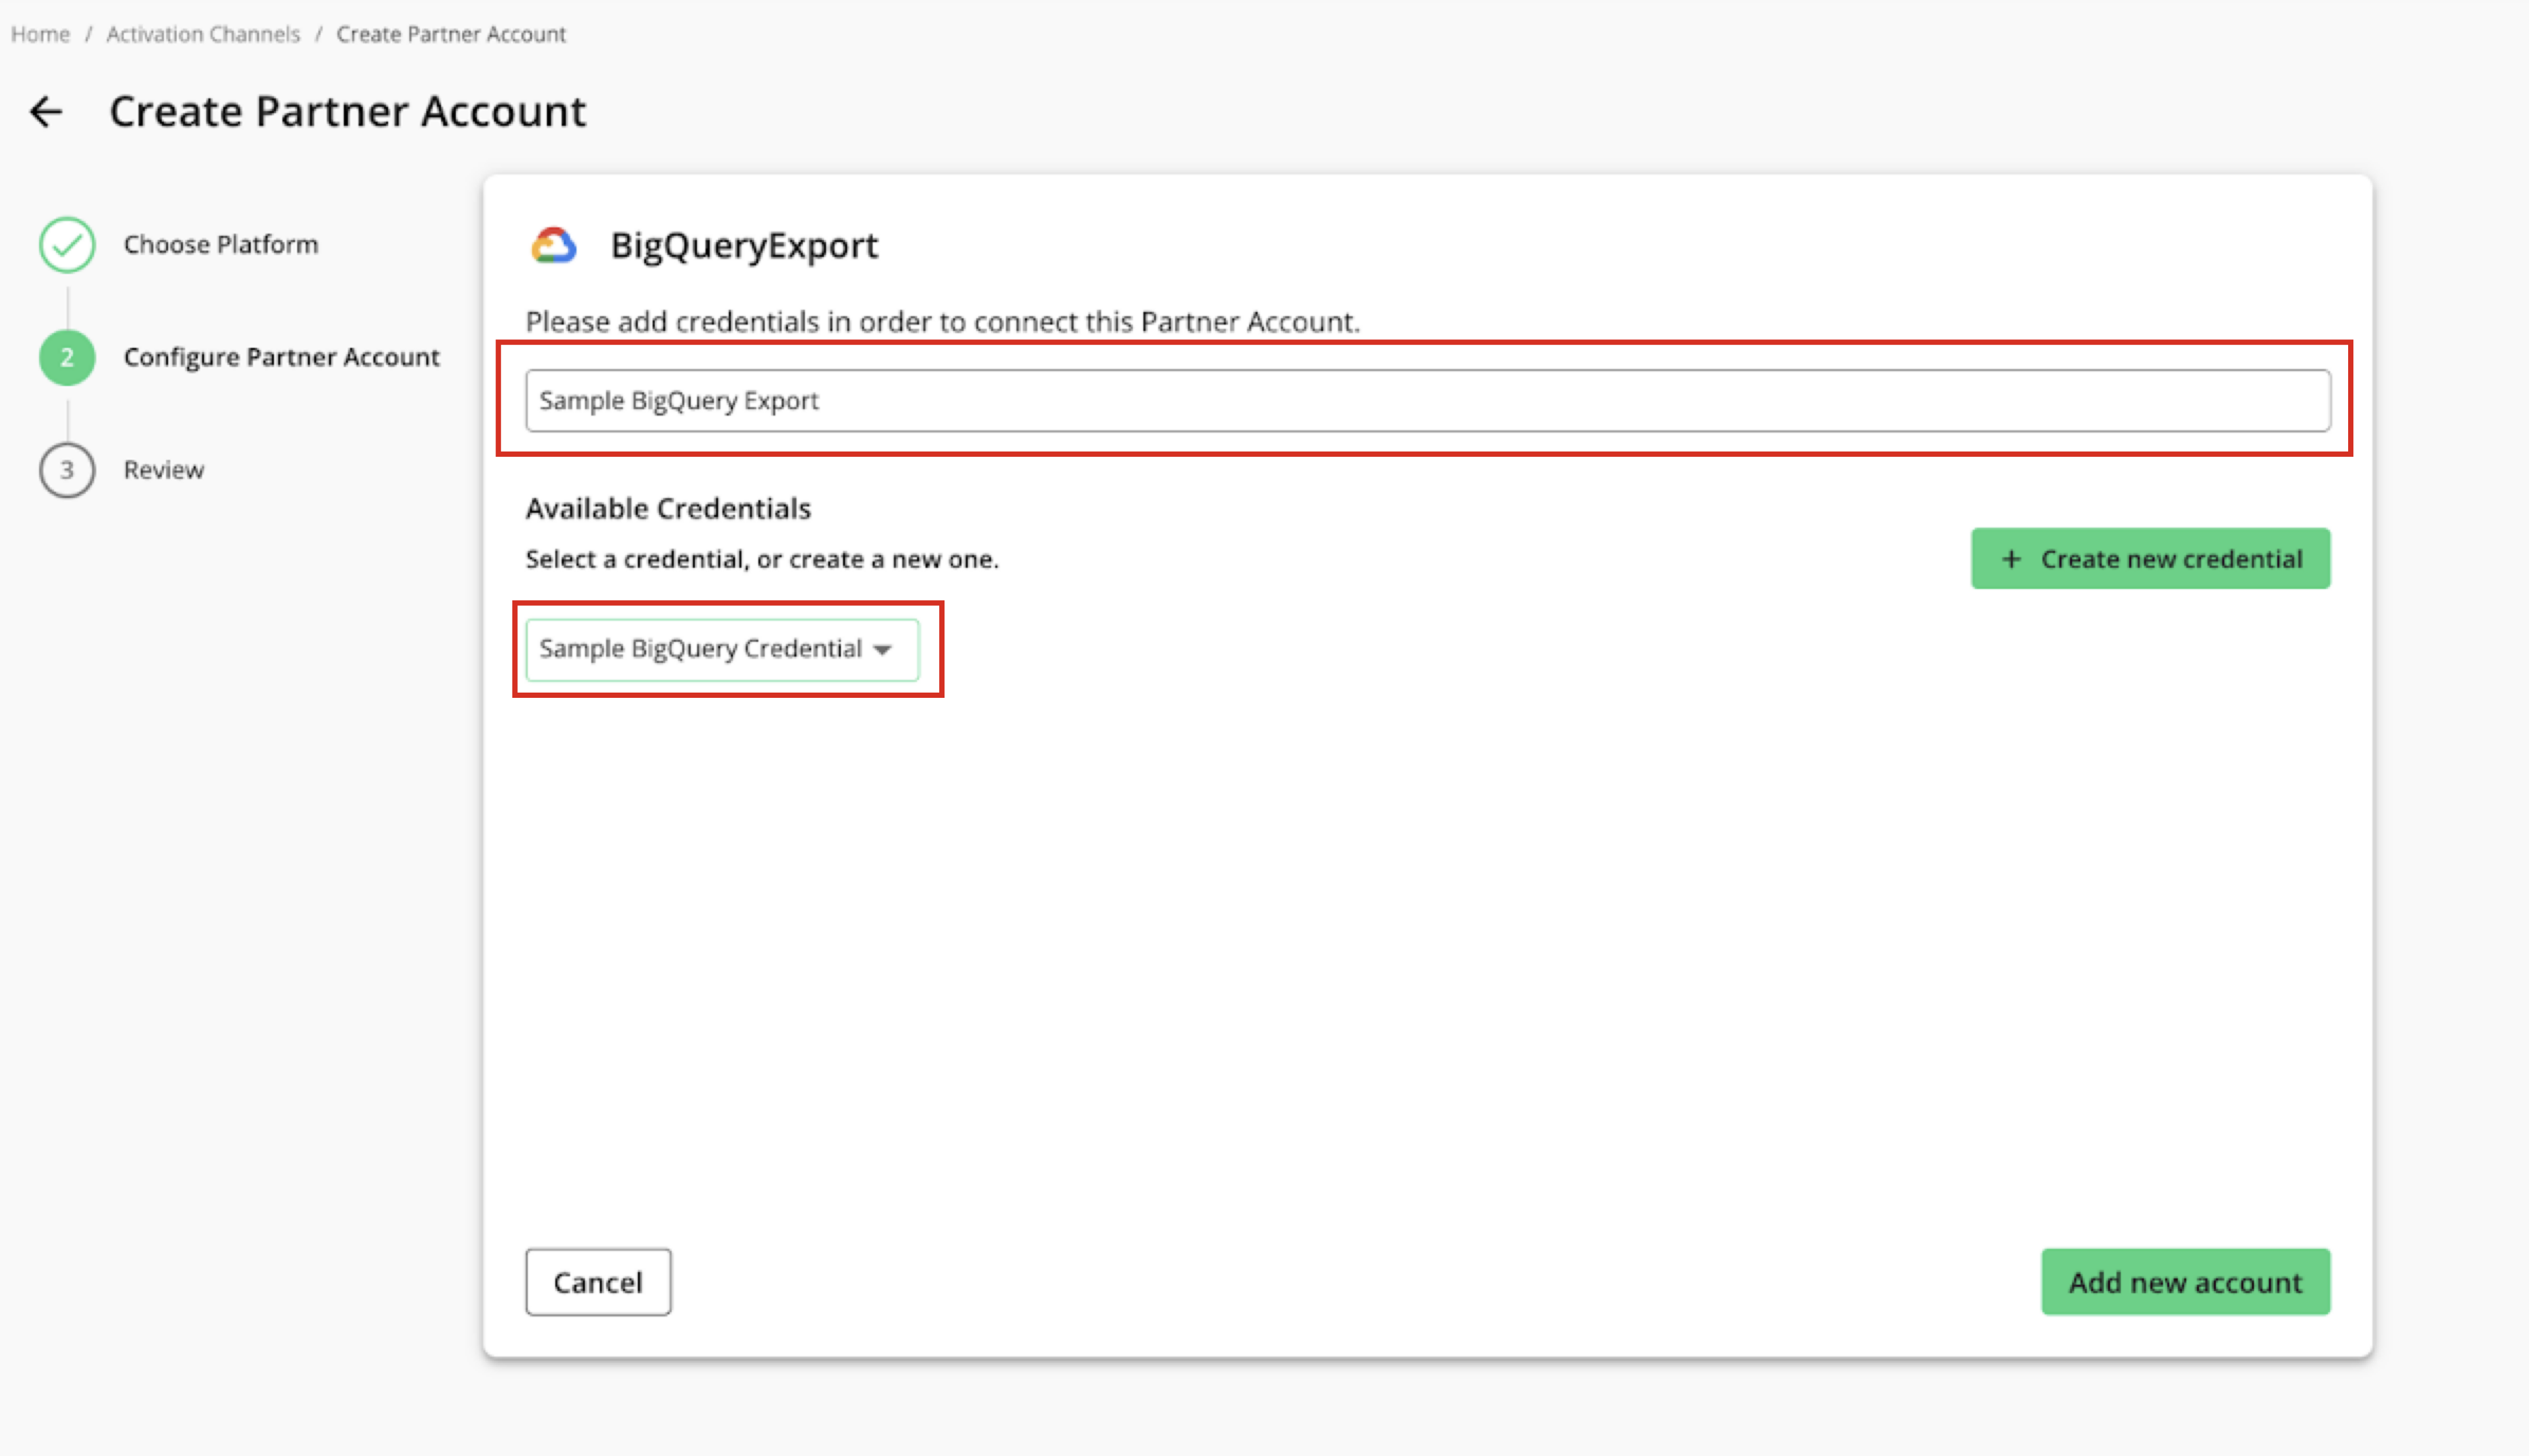Select step 3 Review circle
The height and width of the screenshot is (1456, 2529).
coord(67,470)
